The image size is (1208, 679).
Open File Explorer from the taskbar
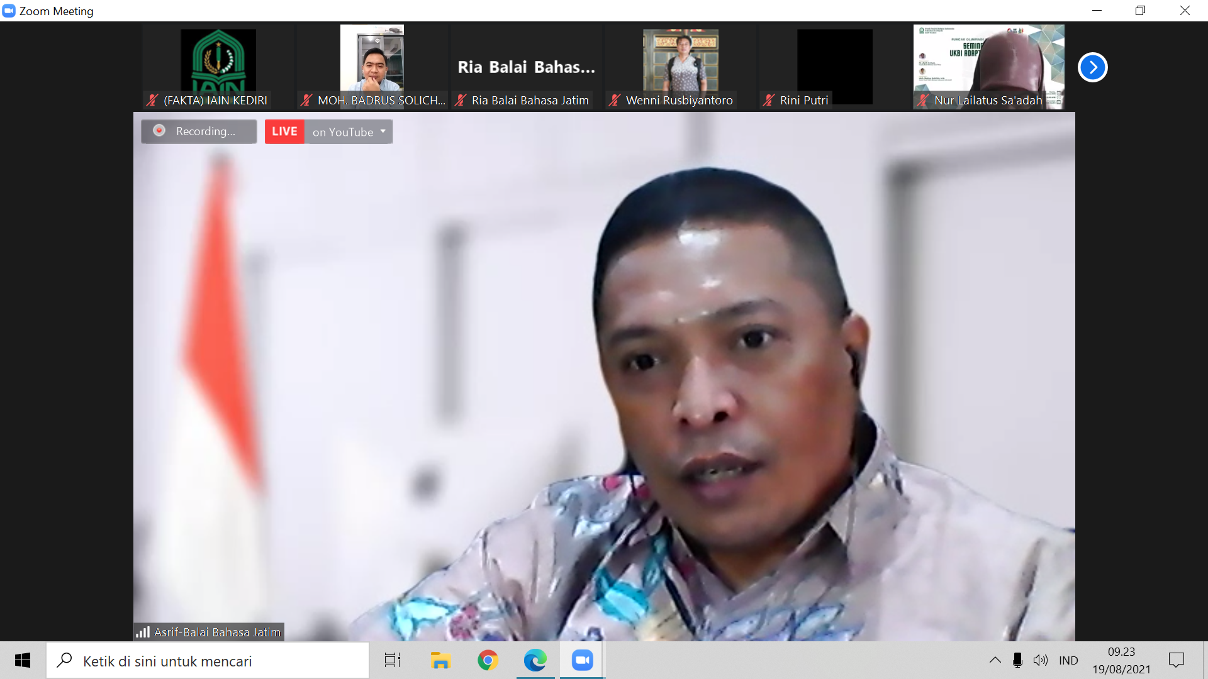coord(440,660)
